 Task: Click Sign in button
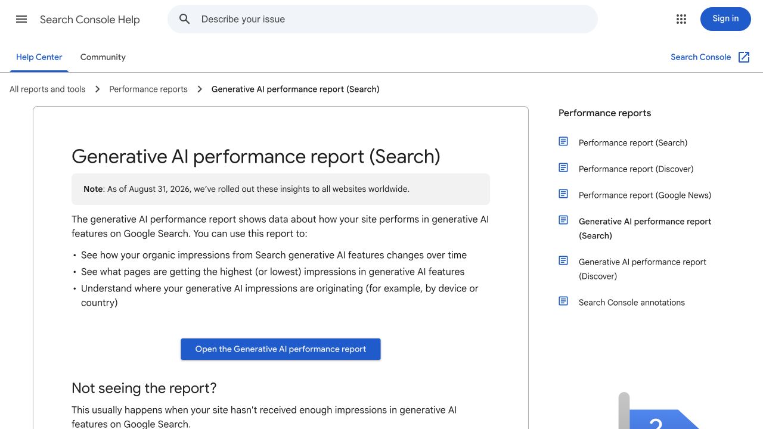pos(725,19)
